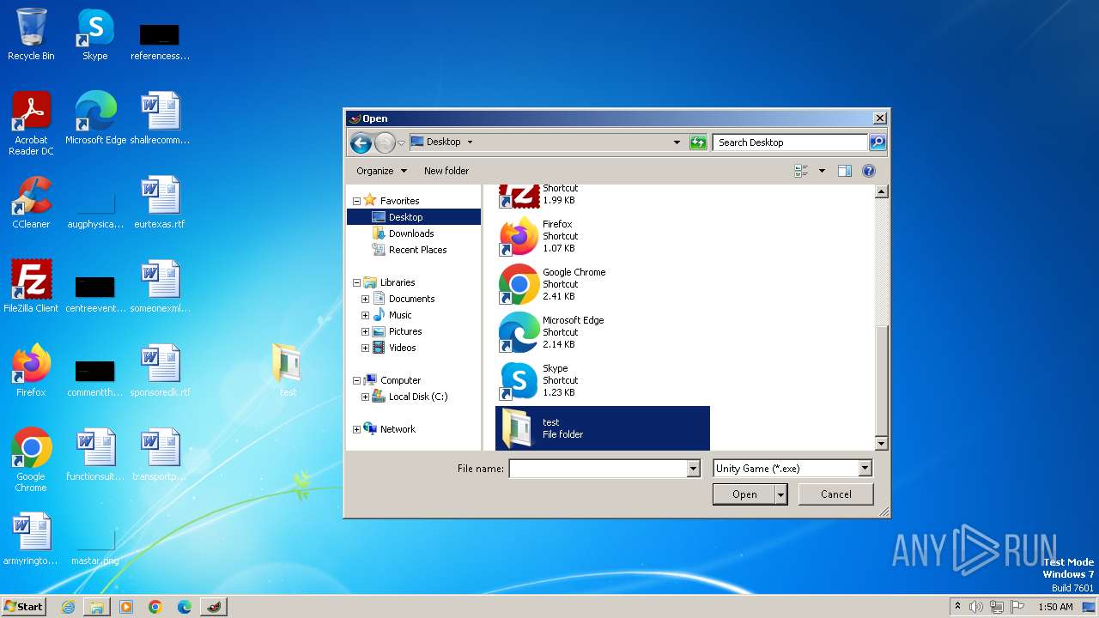This screenshot has height=618, width=1099.
Task: Select Microsoft Edge desktop icon
Action: (95, 118)
